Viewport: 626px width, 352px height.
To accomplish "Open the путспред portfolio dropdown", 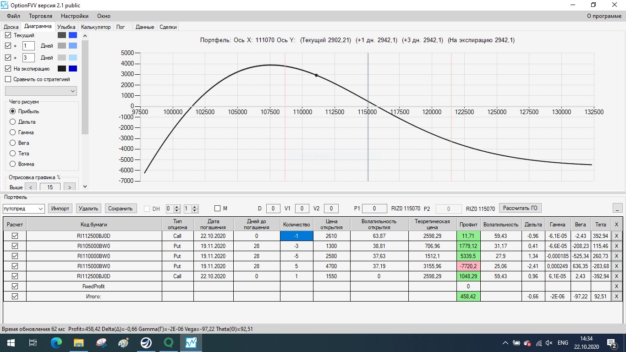I will (23, 209).
